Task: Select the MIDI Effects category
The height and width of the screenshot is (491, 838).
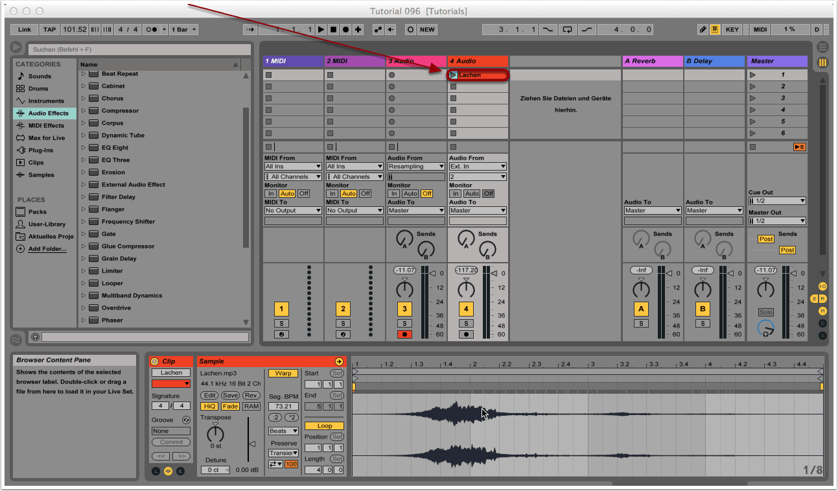Action: click(x=45, y=126)
